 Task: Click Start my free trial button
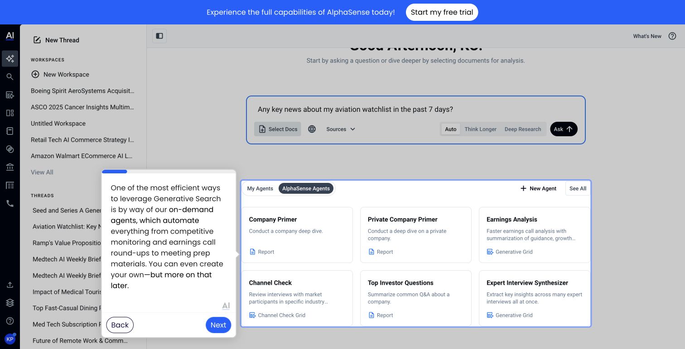click(x=442, y=12)
